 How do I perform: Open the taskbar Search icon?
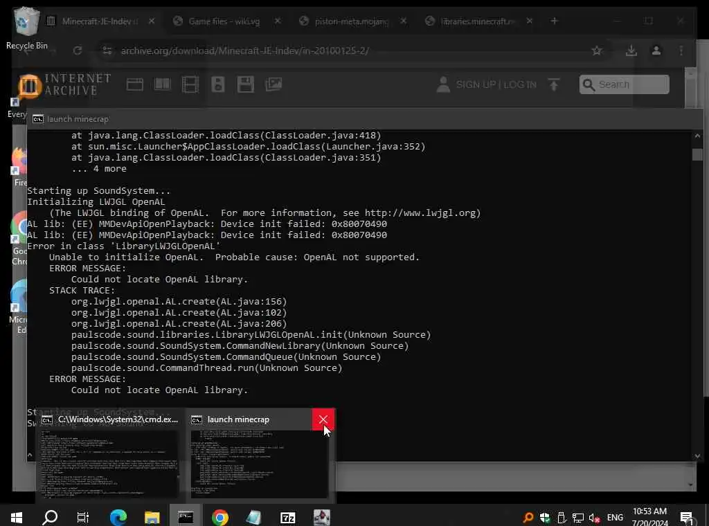click(x=50, y=518)
